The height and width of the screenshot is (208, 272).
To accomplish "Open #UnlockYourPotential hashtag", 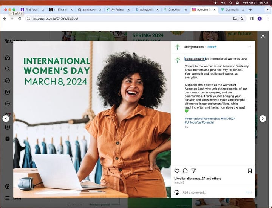I will [x=199, y=122].
